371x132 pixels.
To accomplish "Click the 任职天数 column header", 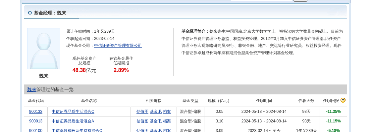I will [x=306, y=101].
